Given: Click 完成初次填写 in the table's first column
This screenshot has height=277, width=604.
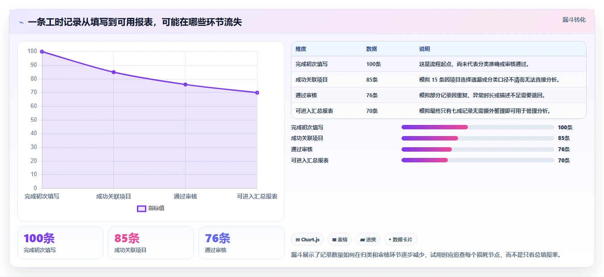Looking at the screenshot, I should [311, 64].
